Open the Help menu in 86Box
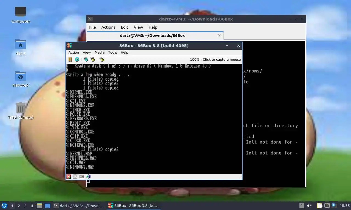351x210 pixels. coord(124,52)
